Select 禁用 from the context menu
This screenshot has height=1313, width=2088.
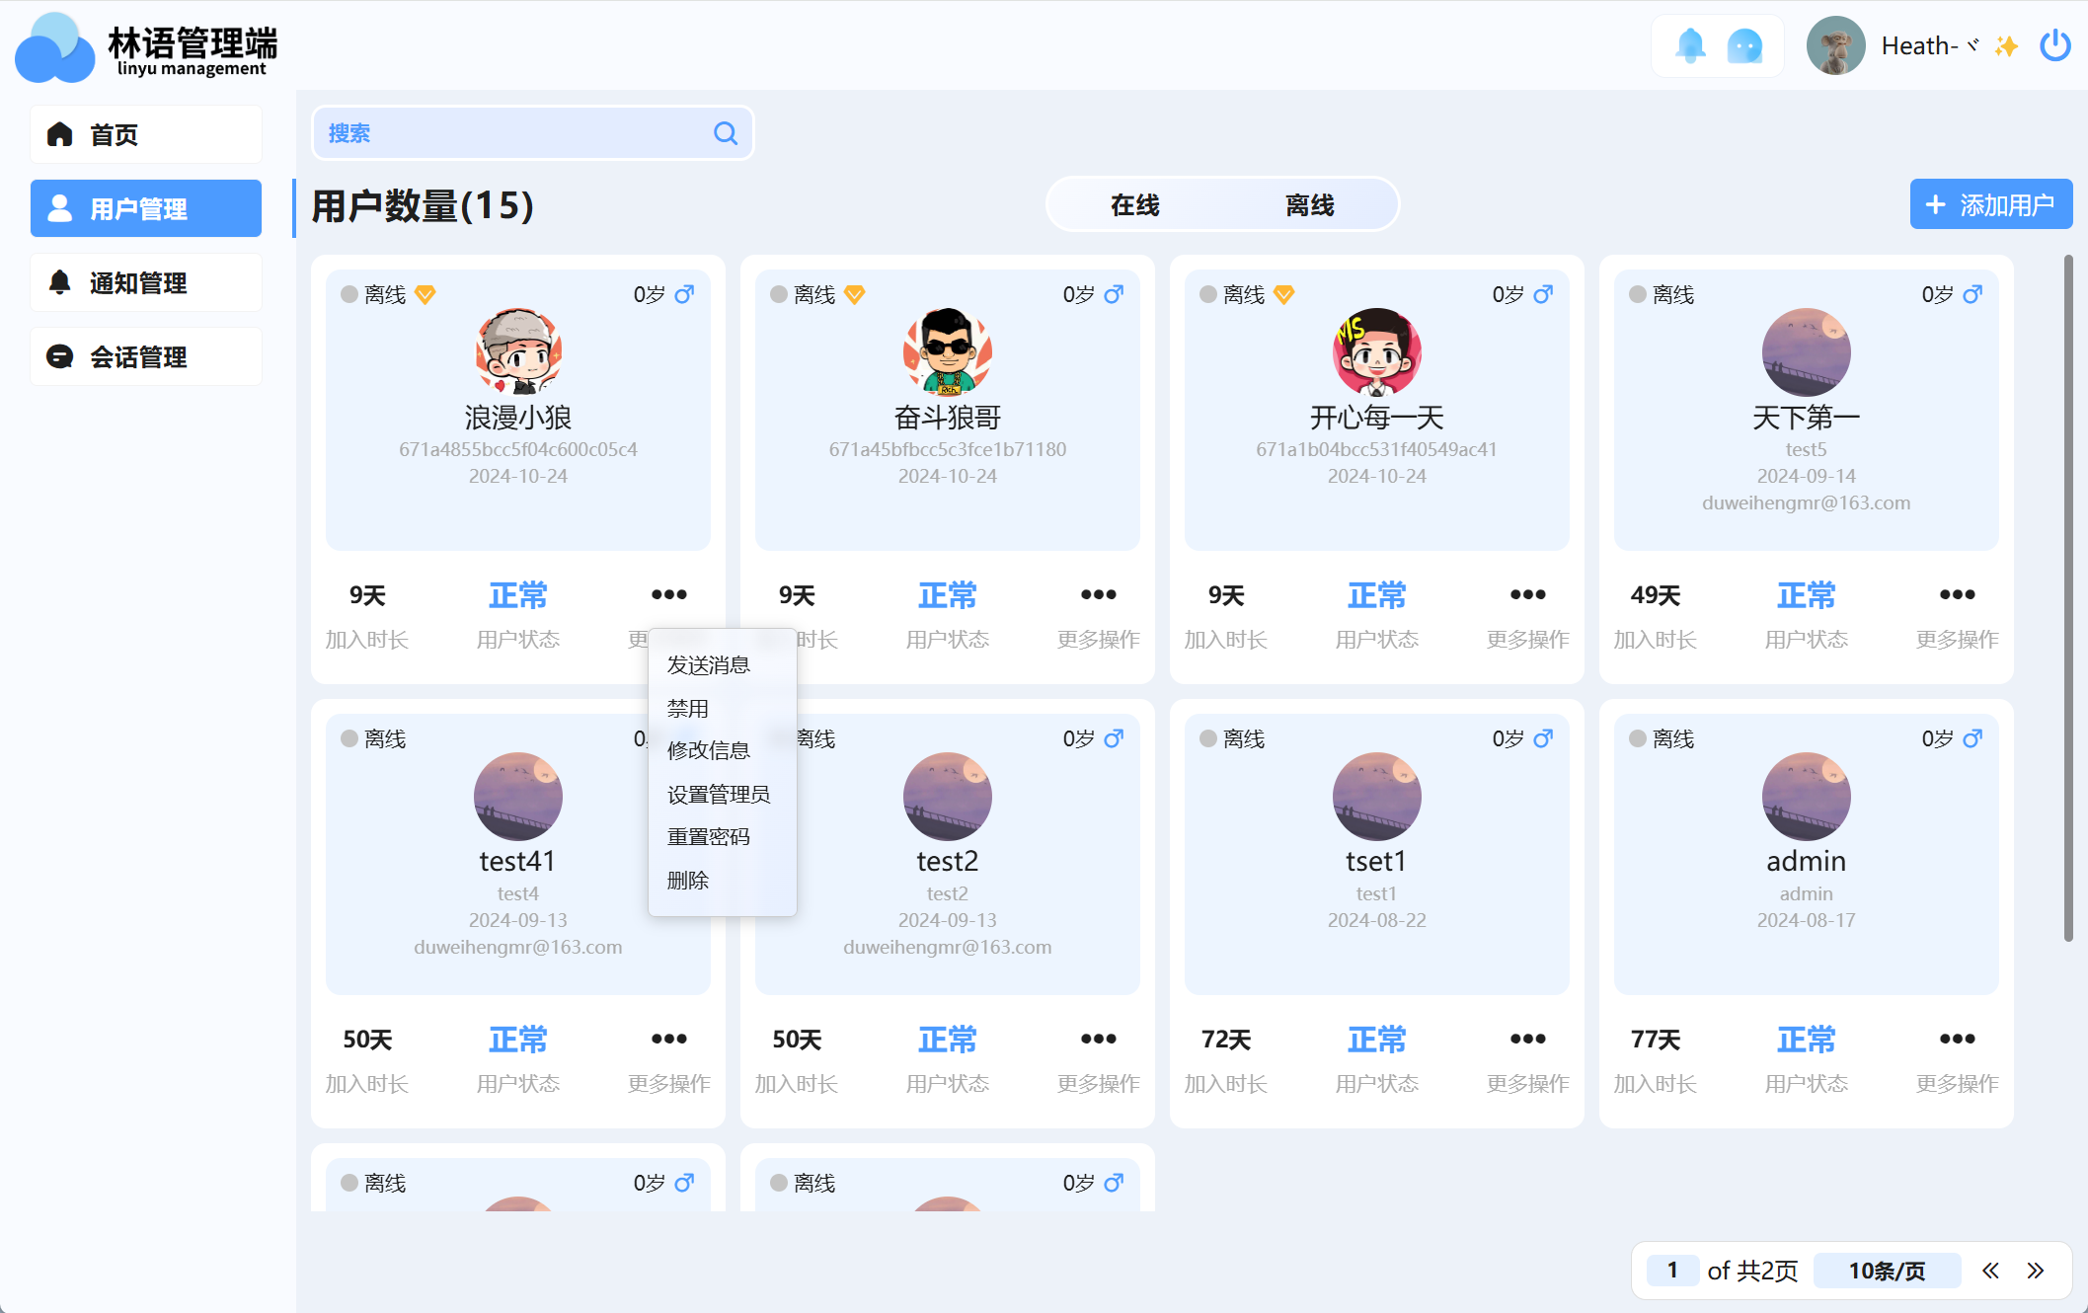[x=687, y=709]
